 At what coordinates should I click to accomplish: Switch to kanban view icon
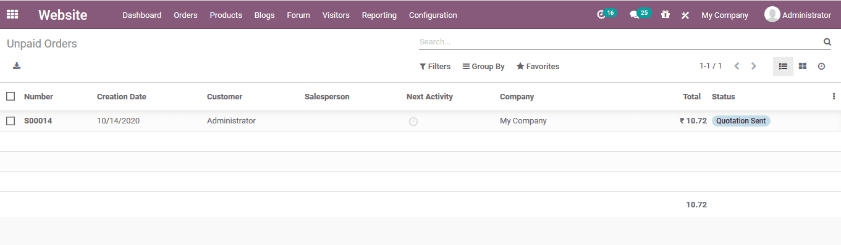802,66
